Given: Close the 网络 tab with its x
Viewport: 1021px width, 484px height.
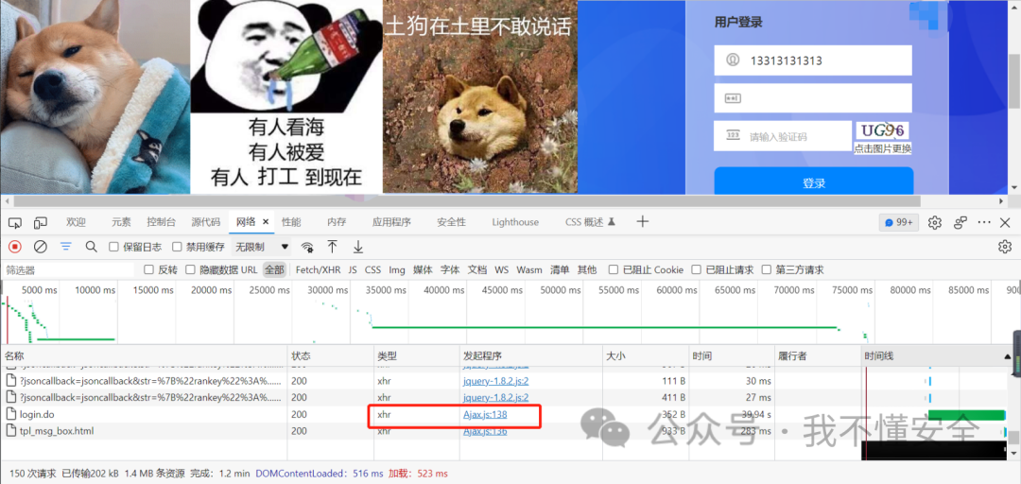Looking at the screenshot, I should tap(266, 222).
